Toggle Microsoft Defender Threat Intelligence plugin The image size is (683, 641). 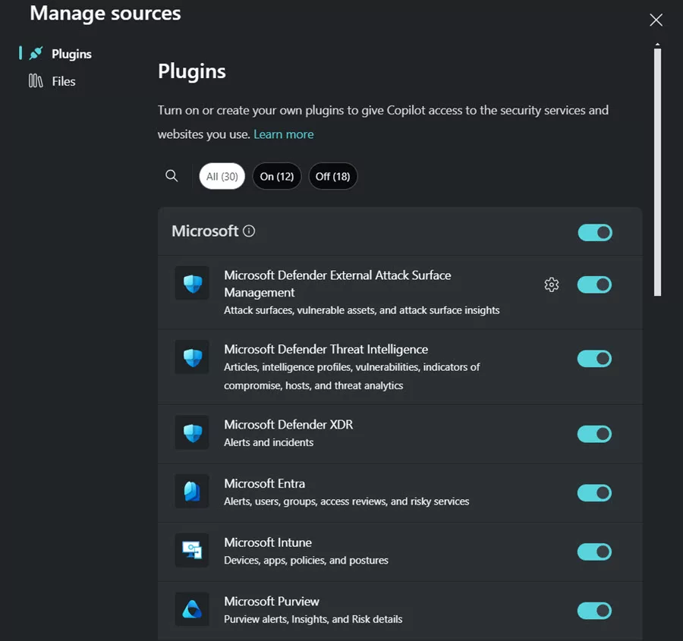tap(594, 359)
